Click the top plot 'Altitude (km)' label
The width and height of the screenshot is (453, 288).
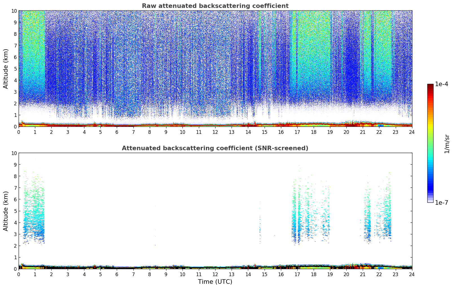point(6,69)
